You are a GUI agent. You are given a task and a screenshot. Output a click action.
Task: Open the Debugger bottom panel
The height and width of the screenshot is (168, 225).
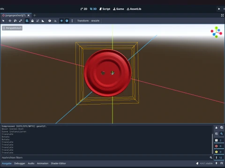[x=20, y=163]
